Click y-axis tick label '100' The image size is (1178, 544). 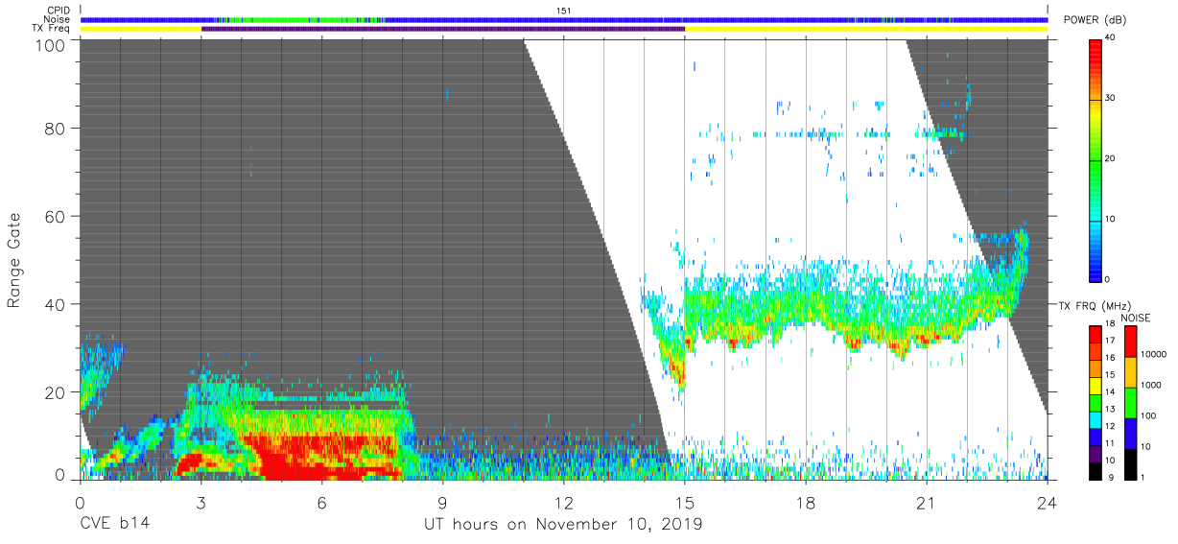point(51,45)
